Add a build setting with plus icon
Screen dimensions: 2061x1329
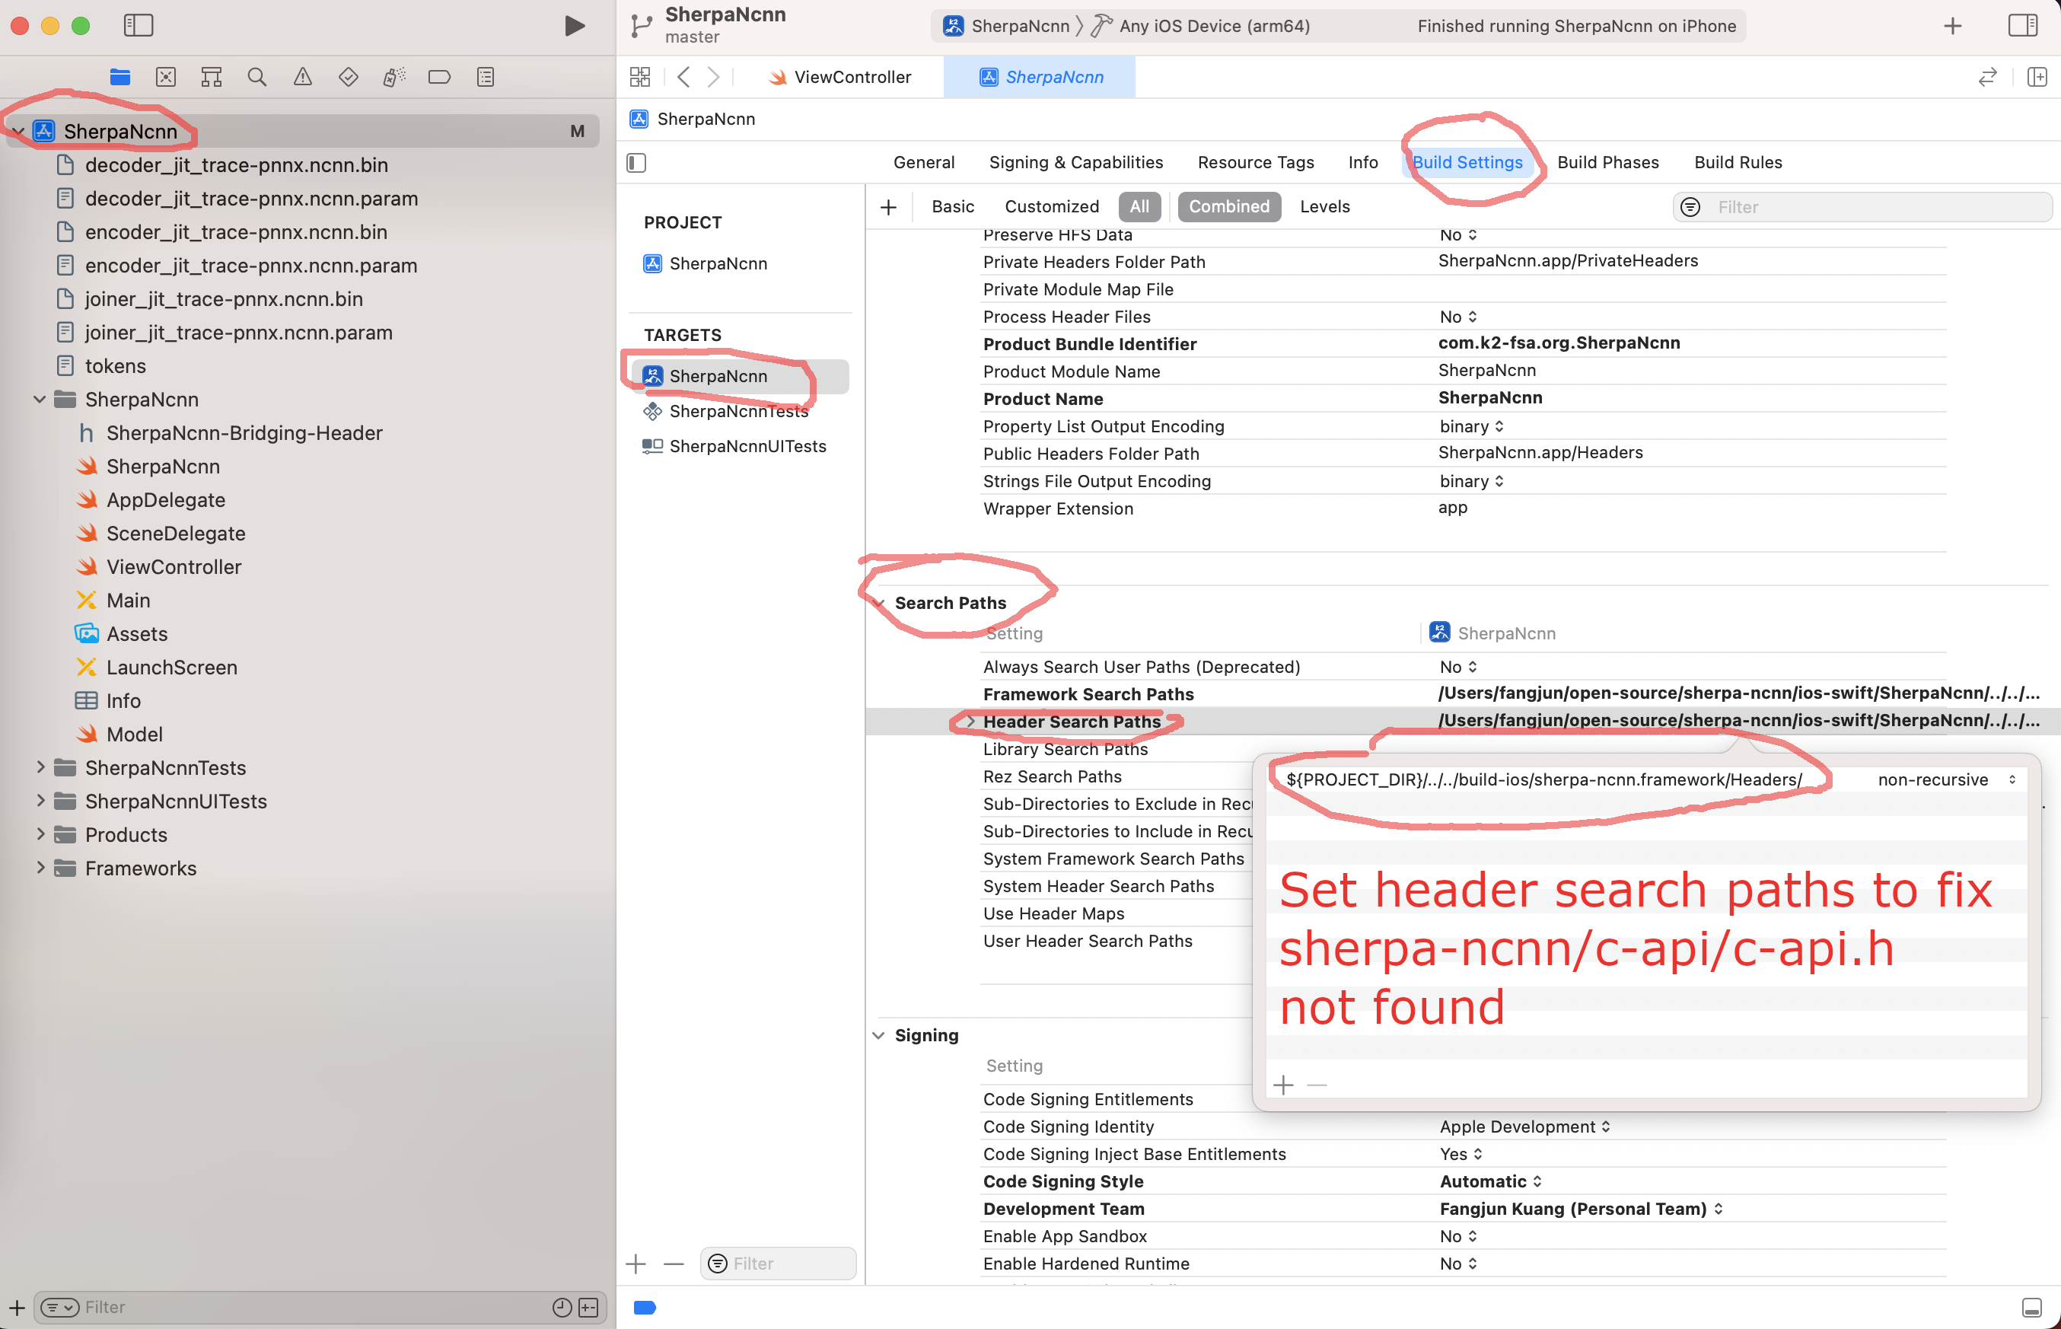click(889, 207)
